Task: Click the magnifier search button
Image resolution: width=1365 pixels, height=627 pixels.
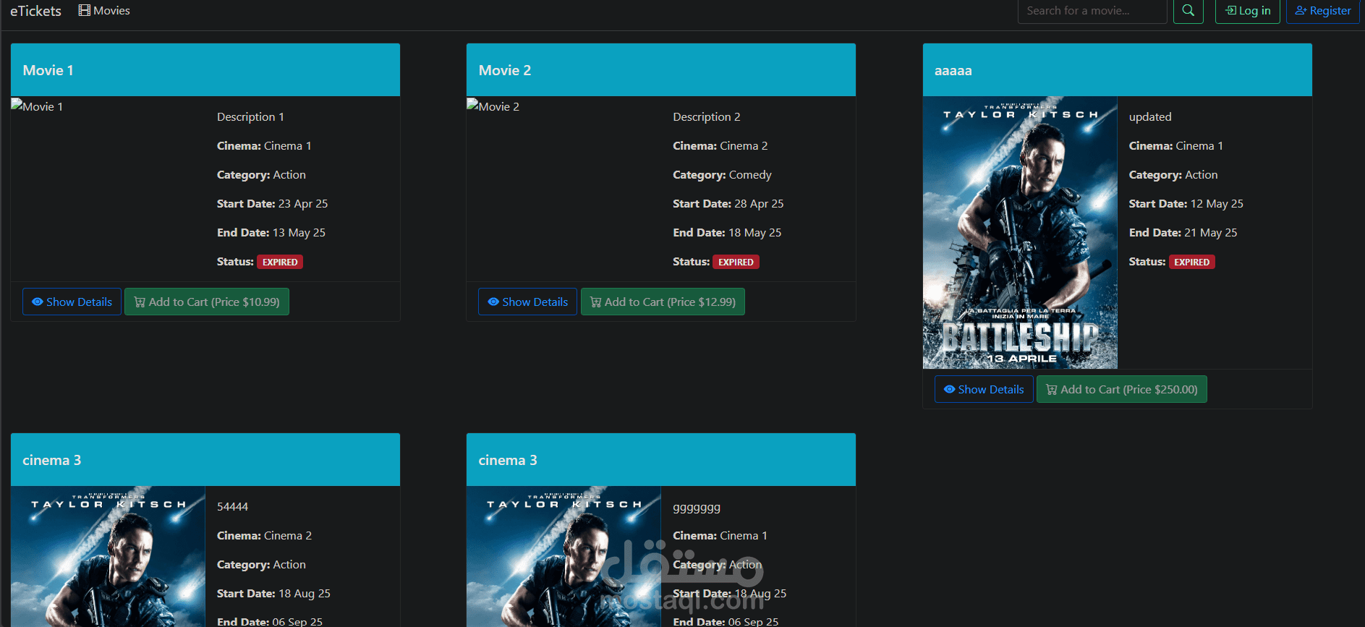Action: [1188, 11]
